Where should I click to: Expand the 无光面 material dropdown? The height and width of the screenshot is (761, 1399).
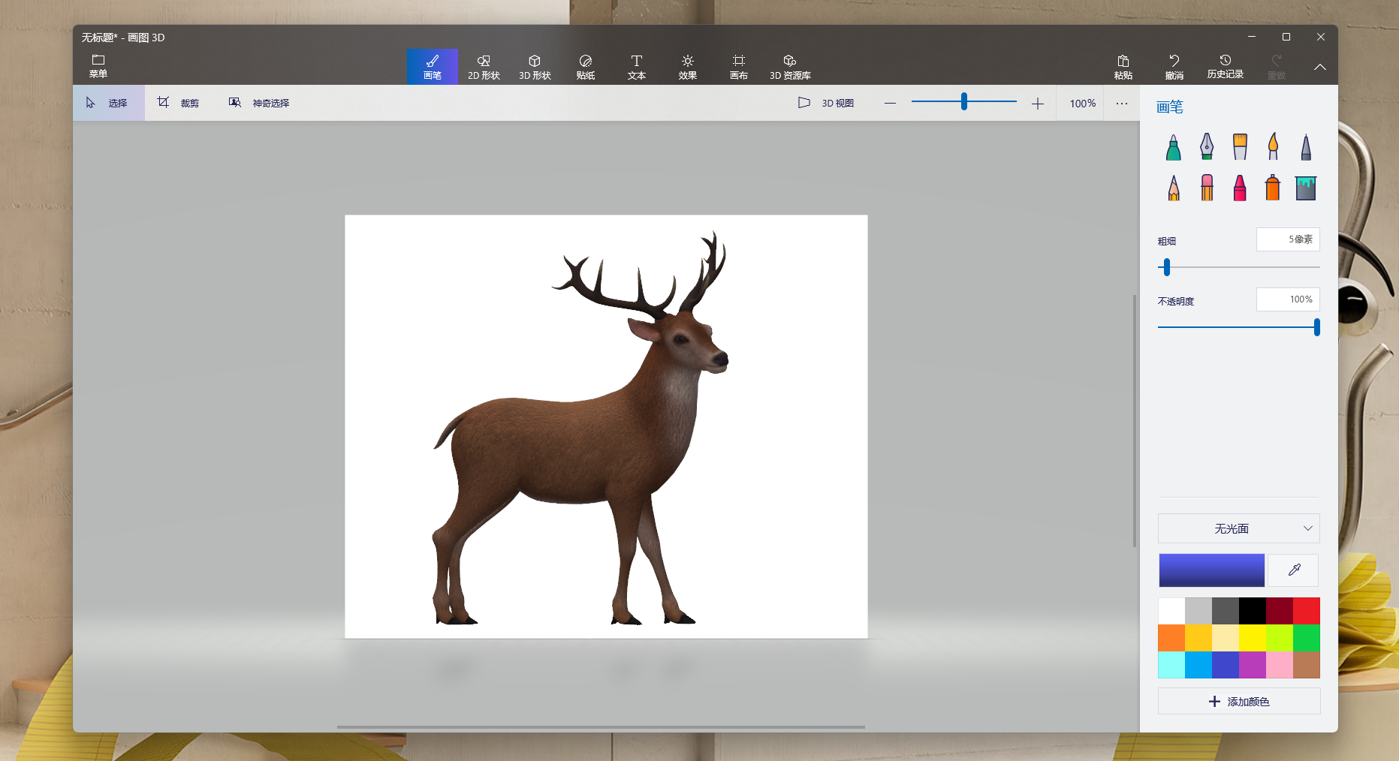[1239, 528]
